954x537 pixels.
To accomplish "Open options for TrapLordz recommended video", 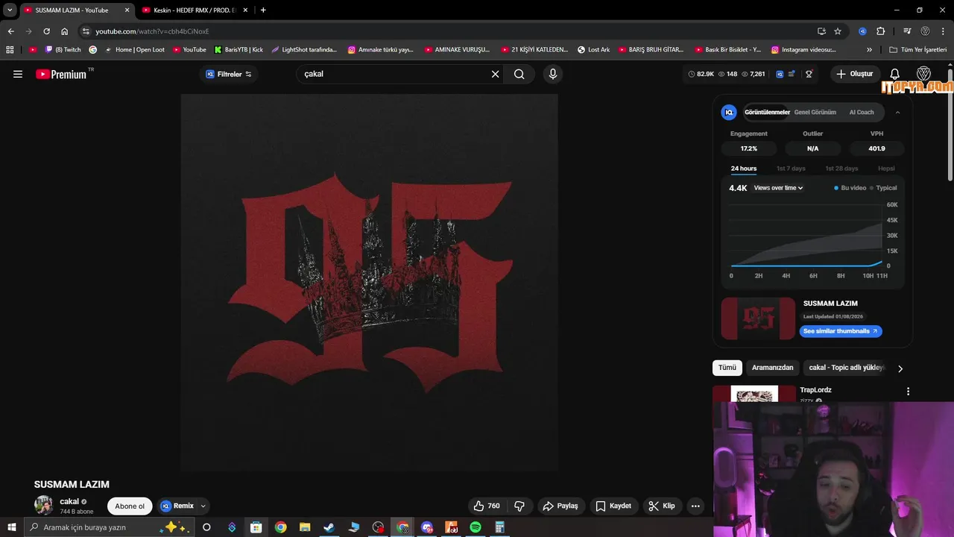I will point(908,391).
